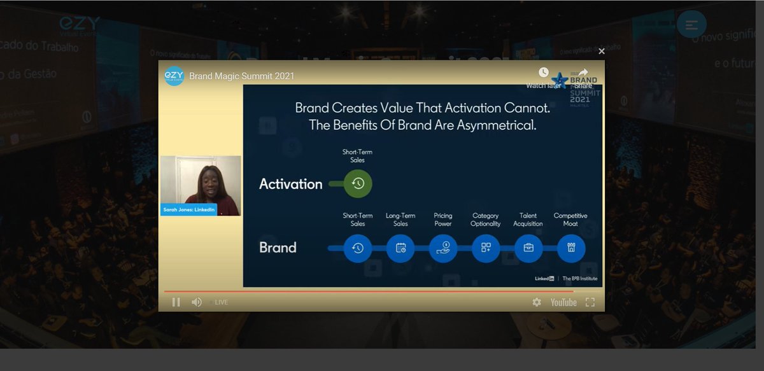Add video to Watch later
This screenshot has width=764, height=371.
click(x=543, y=78)
